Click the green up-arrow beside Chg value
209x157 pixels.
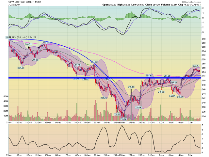tap(200, 5)
